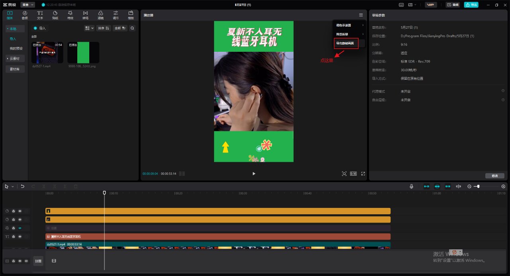Screen dimensions: 510x276
Task: Hide the main video track
Action: [20, 261]
